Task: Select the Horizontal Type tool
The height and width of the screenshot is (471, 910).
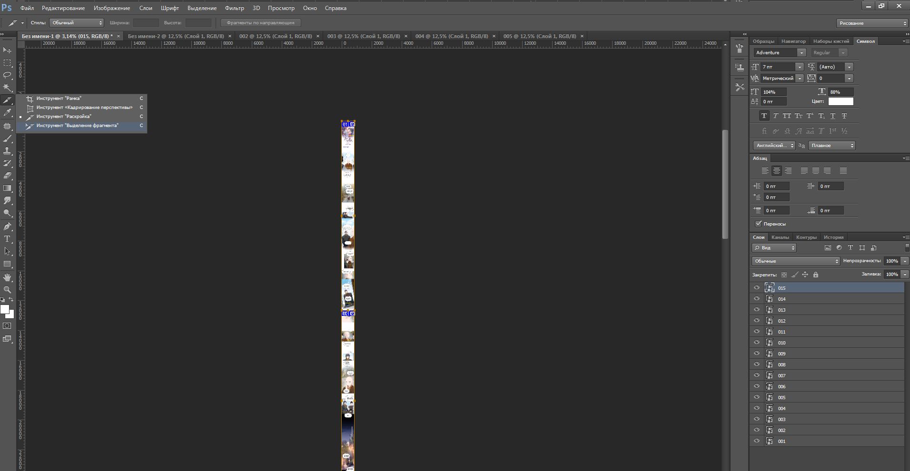Action: (7, 239)
